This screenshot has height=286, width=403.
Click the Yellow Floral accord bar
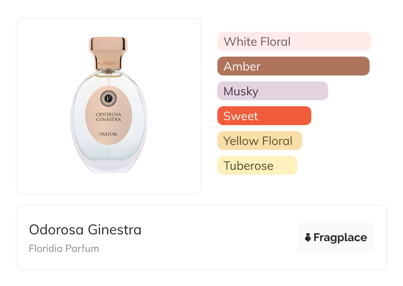click(259, 141)
